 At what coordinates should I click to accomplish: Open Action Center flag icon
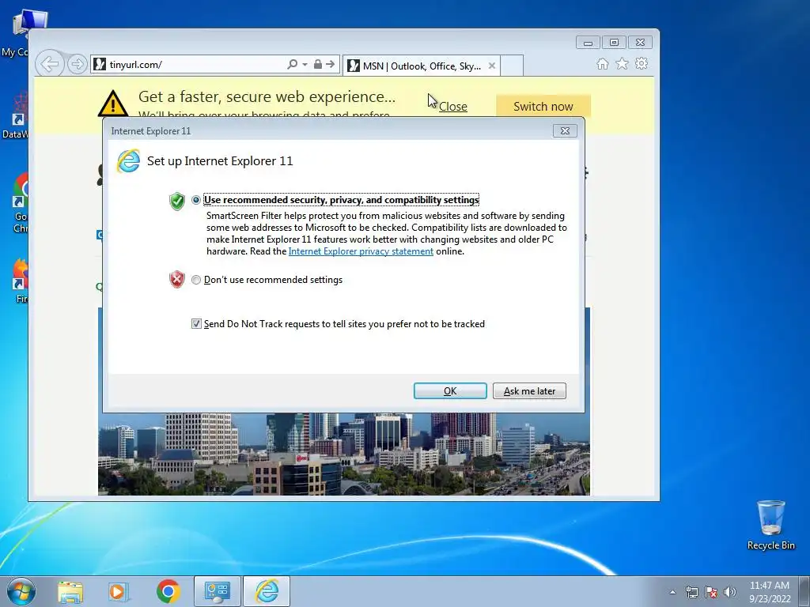click(x=711, y=592)
